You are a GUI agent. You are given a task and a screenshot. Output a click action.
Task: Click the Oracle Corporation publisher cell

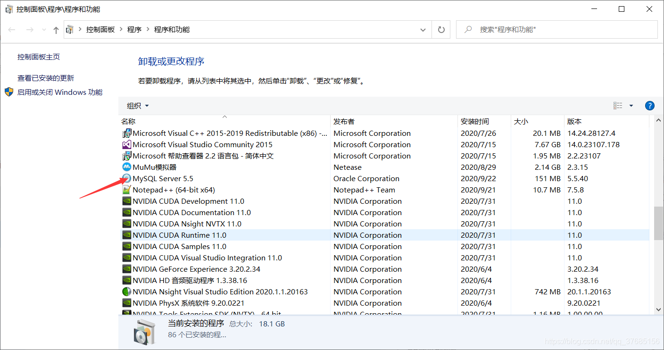pos(366,179)
